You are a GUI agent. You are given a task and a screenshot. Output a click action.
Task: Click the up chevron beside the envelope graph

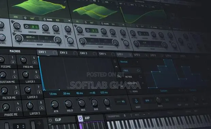(116, 67)
